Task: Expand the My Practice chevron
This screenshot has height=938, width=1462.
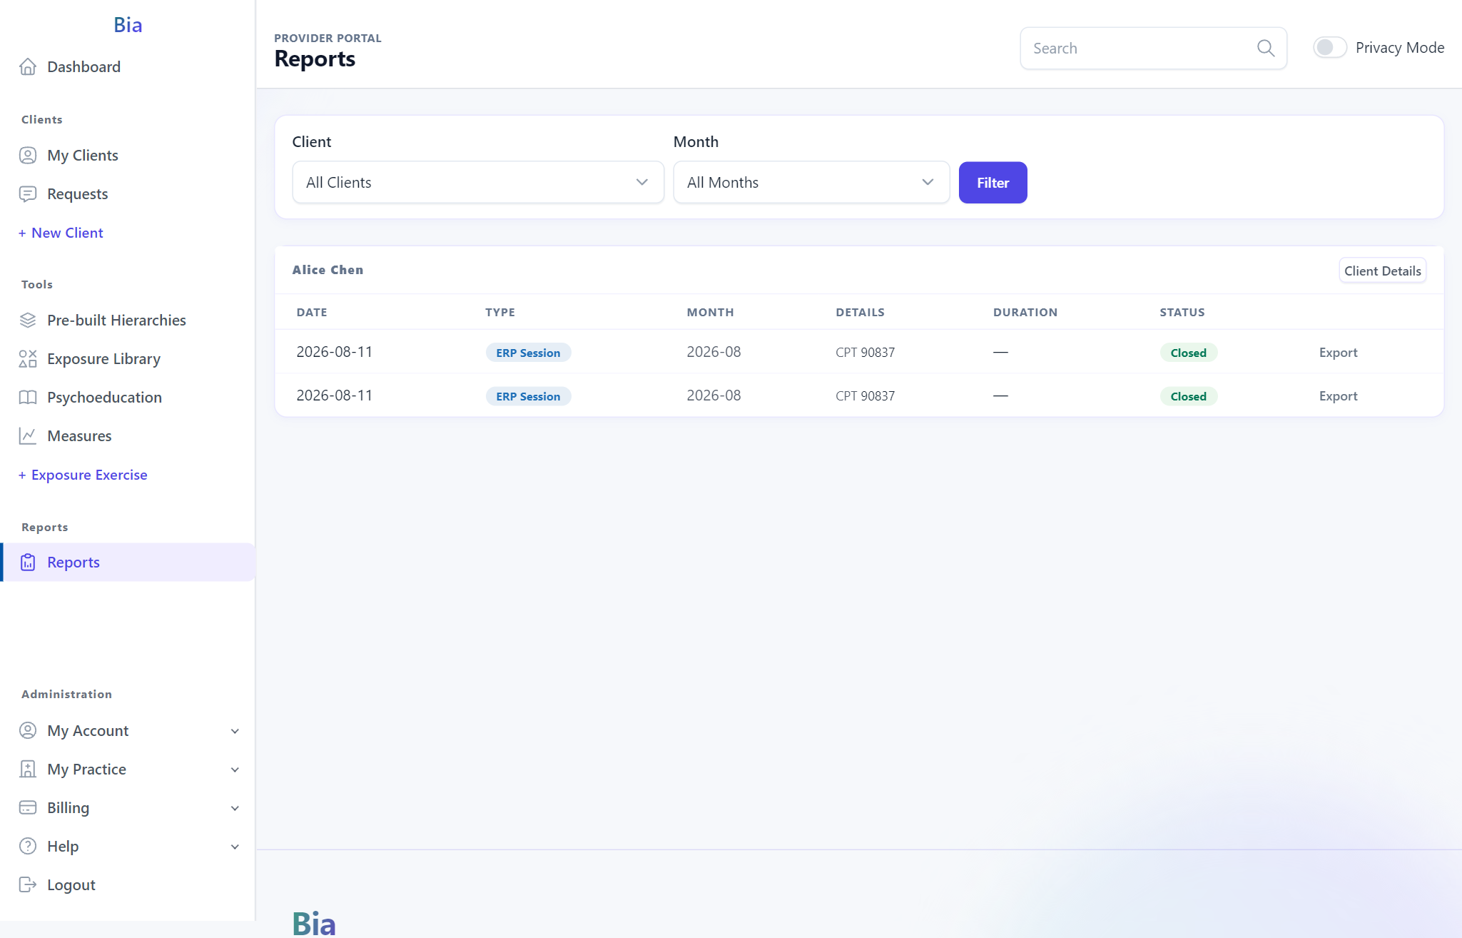Action: 235,770
